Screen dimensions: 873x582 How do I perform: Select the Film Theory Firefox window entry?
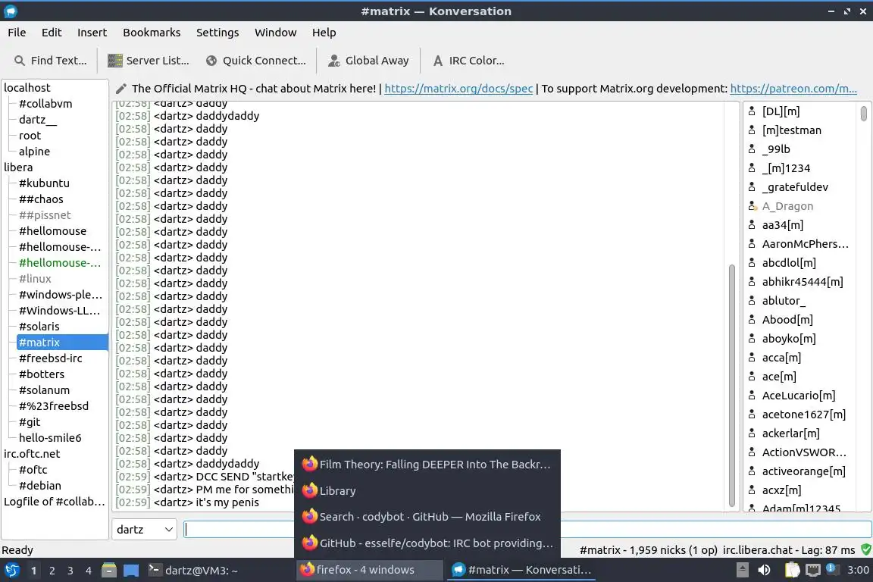427,464
